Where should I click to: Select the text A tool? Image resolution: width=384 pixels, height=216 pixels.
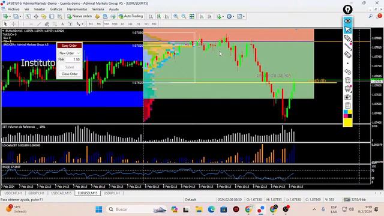coord(62,24)
